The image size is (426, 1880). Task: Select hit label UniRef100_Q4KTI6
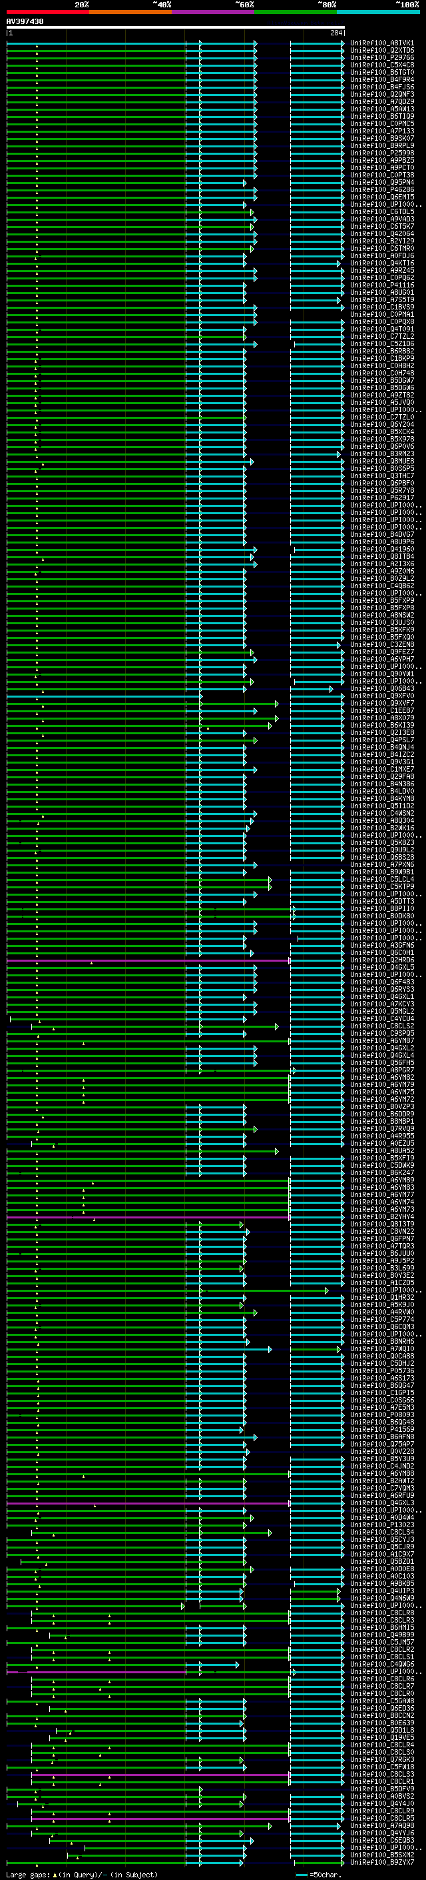[x=382, y=263]
